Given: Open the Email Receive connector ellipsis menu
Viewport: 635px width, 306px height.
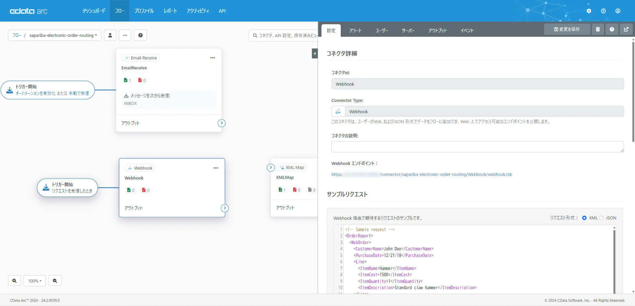Looking at the screenshot, I should [213, 58].
